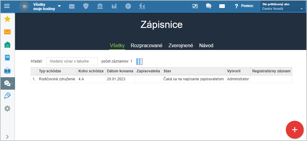Click the briefcase icon in top bar
The height and width of the screenshot is (141, 307).
pyautogui.click(x=72, y=6)
